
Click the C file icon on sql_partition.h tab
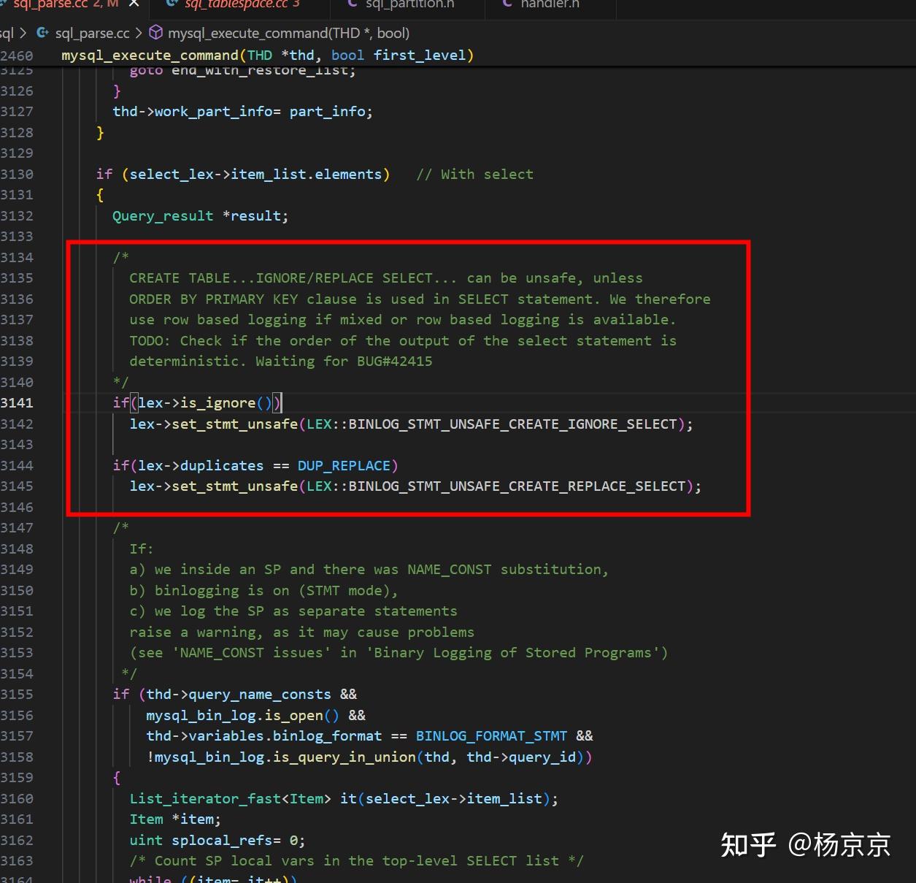click(351, 5)
